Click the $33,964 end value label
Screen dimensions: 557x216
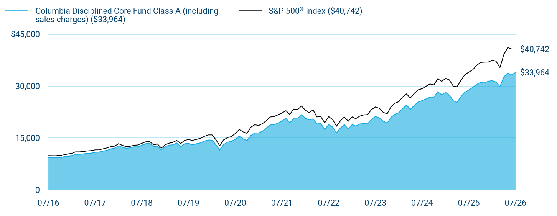pyautogui.click(x=535, y=72)
